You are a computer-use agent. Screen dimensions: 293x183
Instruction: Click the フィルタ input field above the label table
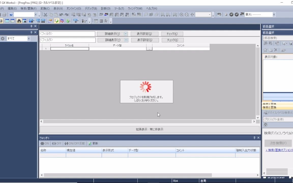[x=67, y=34]
